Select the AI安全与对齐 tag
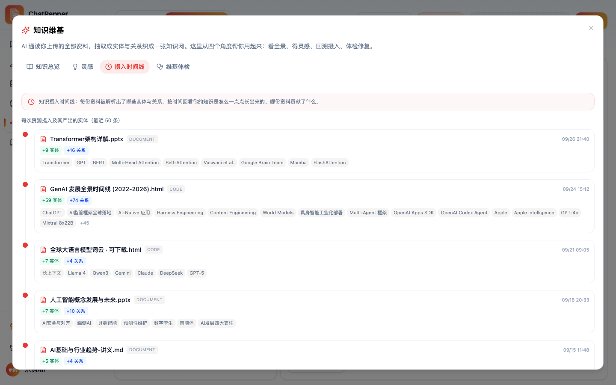Viewport: 616px width, 385px height. tap(56, 323)
